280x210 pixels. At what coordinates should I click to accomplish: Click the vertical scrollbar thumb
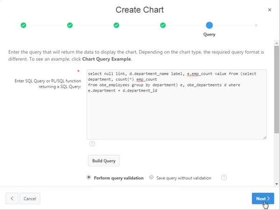[277, 89]
